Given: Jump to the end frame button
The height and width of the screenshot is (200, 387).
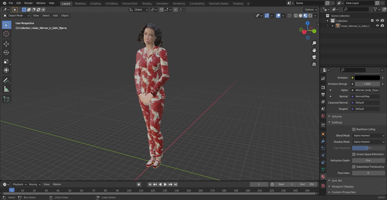Looking at the screenshot, I should coord(175,184).
